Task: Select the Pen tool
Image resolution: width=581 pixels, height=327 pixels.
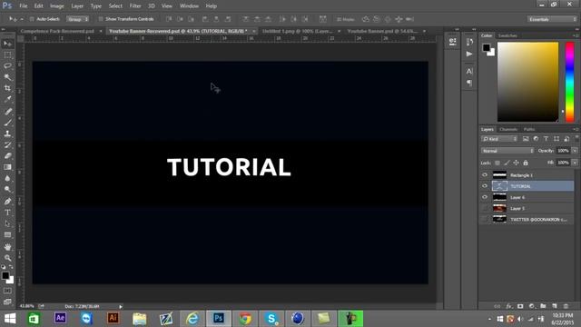Action: (x=7, y=202)
